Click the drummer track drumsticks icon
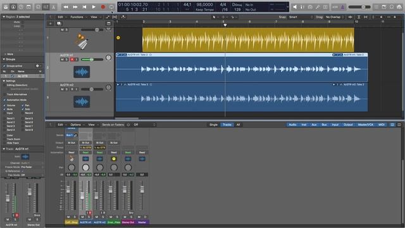The width and height of the screenshot is (405, 228). pos(82,41)
